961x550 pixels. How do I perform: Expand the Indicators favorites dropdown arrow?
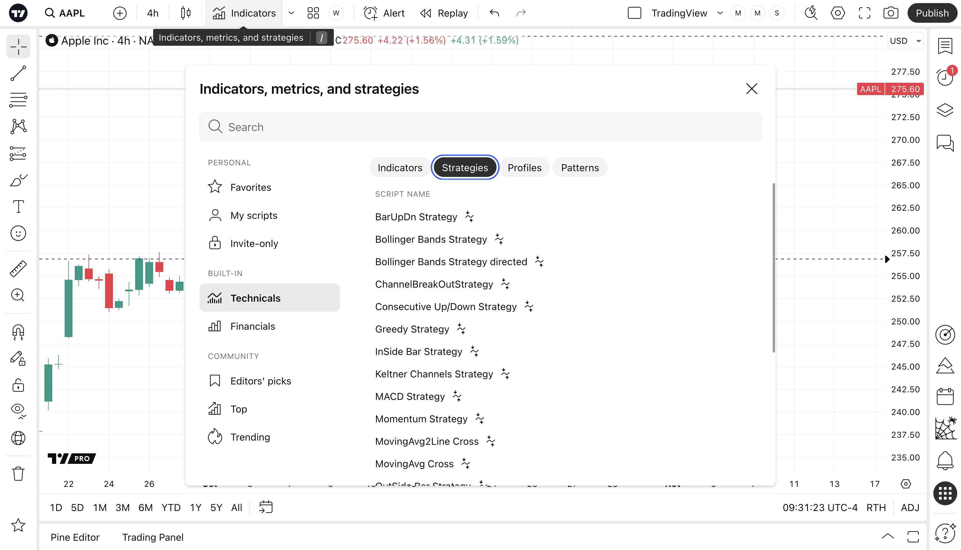(291, 13)
